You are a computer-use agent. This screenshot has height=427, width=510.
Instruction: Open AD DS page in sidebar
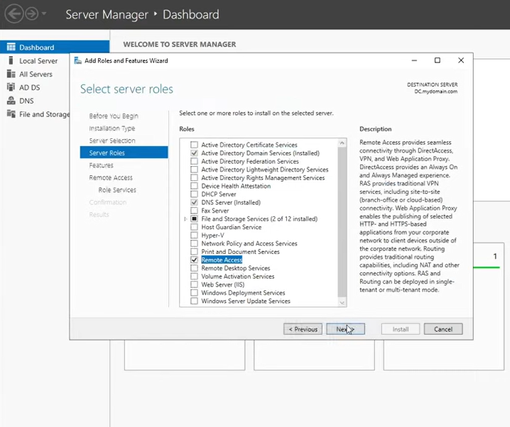click(x=30, y=87)
